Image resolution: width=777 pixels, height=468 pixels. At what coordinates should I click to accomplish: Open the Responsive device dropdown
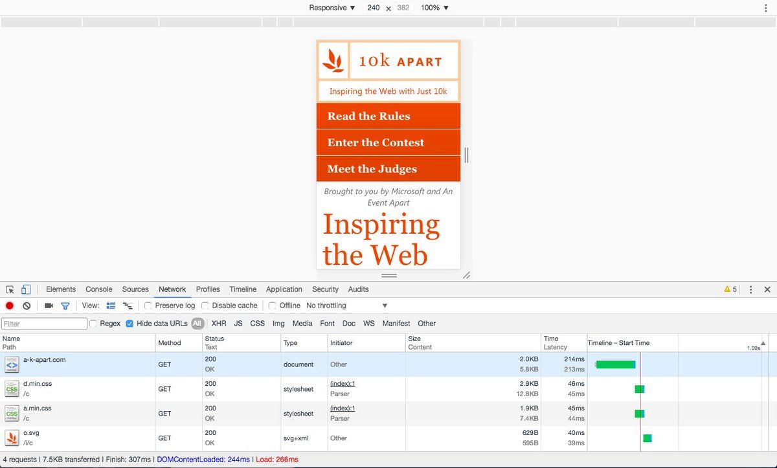pyautogui.click(x=332, y=8)
